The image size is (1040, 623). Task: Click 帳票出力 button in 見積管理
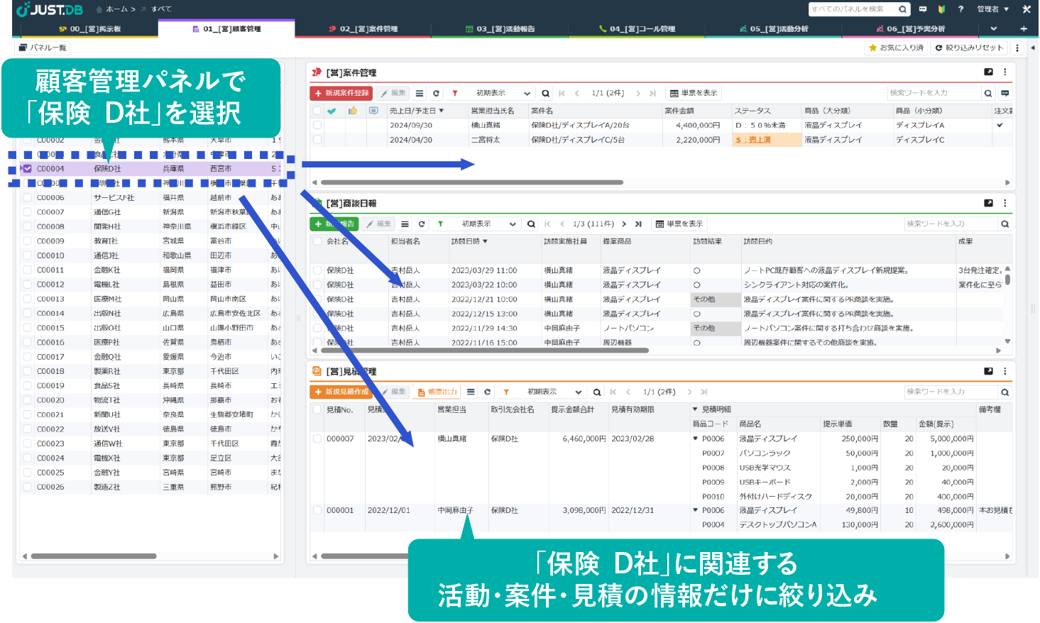(x=437, y=392)
